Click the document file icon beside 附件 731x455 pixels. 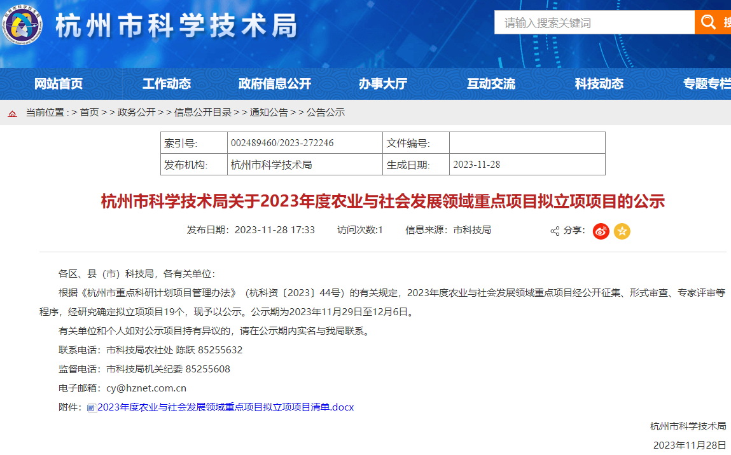click(92, 407)
